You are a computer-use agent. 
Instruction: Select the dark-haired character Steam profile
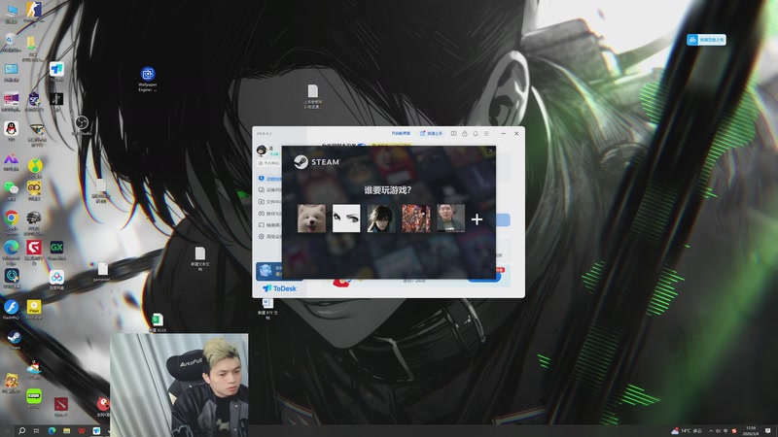(381, 218)
